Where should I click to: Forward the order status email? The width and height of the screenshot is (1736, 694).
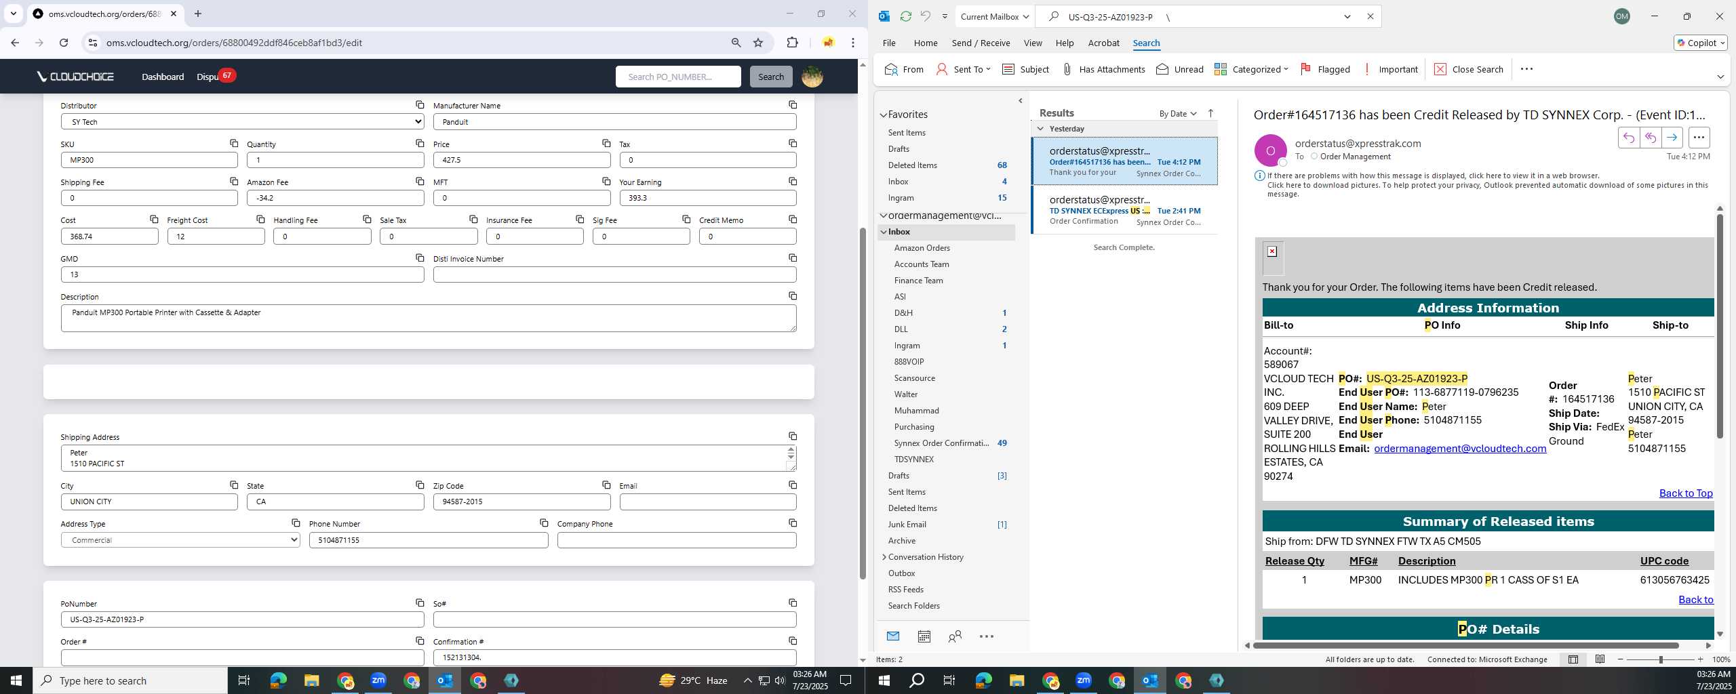point(1672,138)
